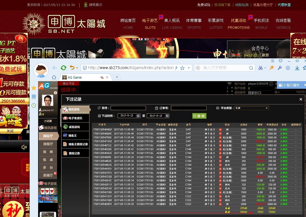Click the 线路检测 top link
This screenshot has height=217, width=306.
tap(242, 5)
